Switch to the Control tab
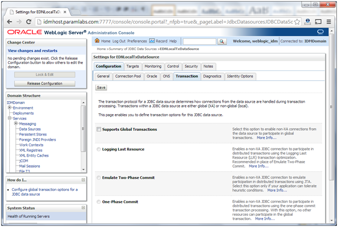The width and height of the screenshot is (338, 227). [x=173, y=66]
